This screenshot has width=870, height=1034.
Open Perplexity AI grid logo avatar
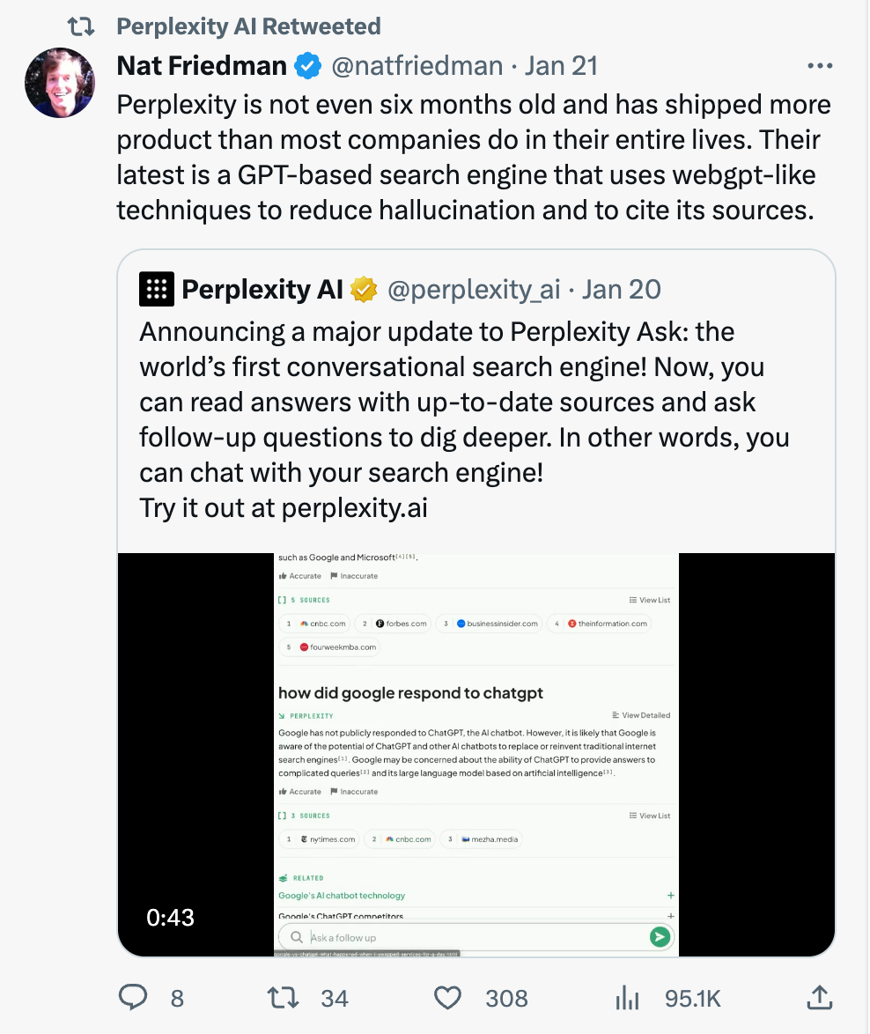[157, 289]
